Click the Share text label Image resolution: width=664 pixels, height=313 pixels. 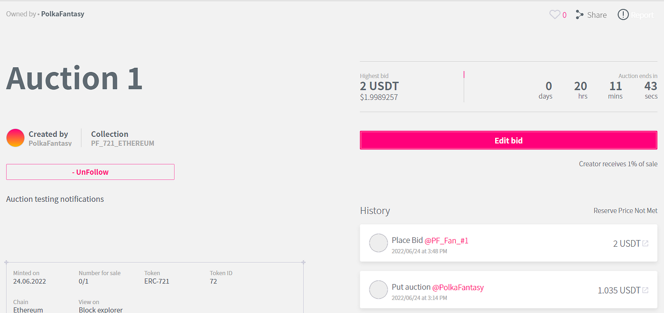coord(597,15)
